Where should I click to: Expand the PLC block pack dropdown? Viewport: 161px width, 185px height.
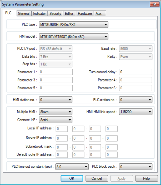point(135,167)
